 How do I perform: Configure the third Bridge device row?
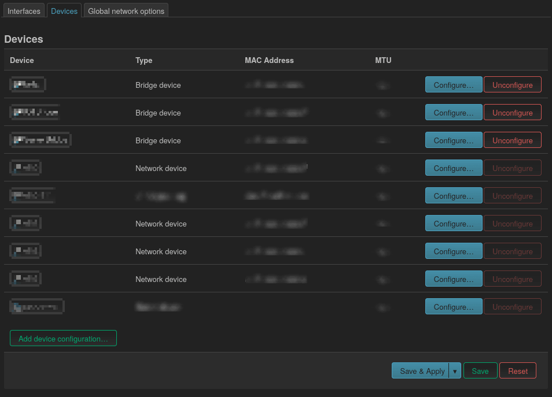click(x=453, y=140)
